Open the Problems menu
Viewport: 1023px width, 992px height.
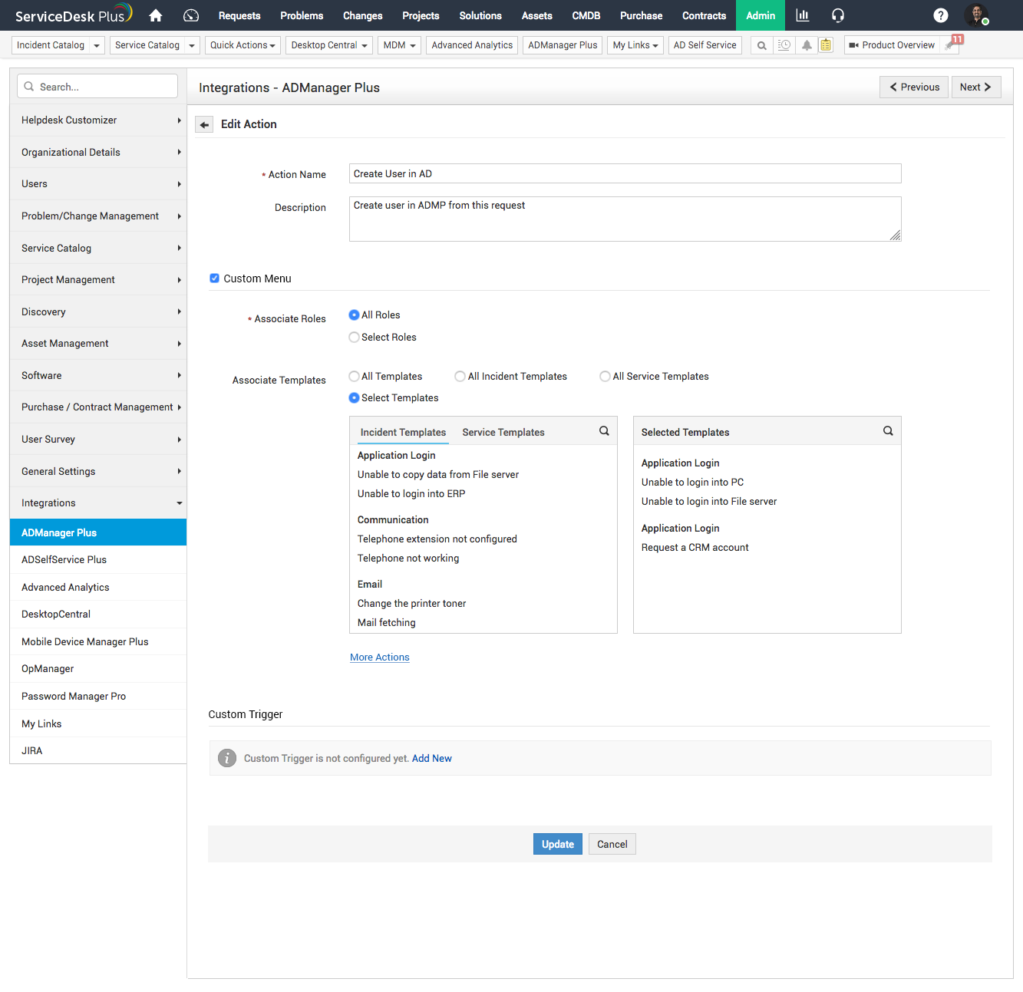pos(302,15)
